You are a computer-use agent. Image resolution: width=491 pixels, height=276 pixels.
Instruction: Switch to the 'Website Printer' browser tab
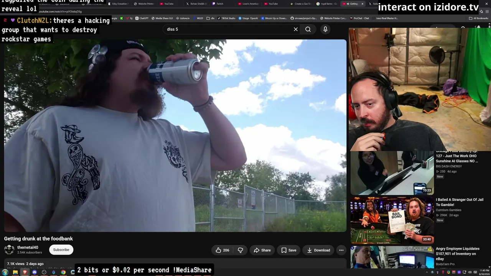(x=143, y=4)
